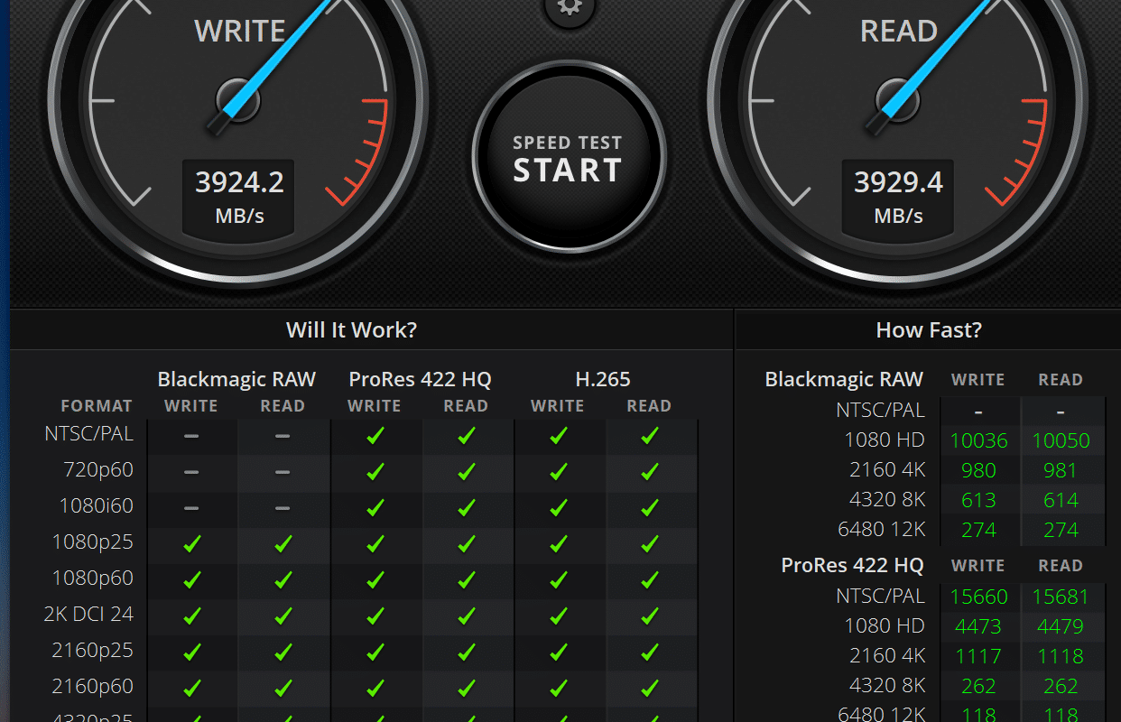The image size is (1121, 722).
Task: Click the 980 write value for Blackmagic RAW 2160 4K
Action: tap(978, 471)
